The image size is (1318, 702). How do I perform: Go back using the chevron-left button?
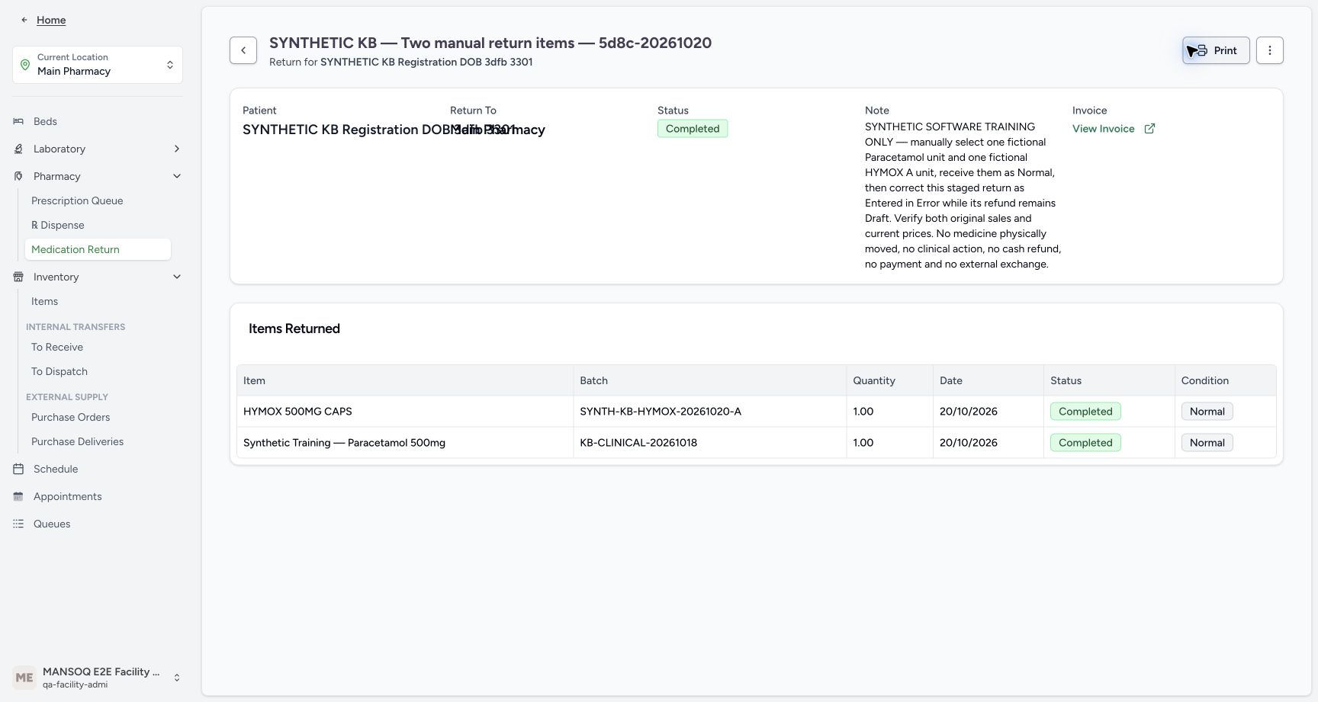click(243, 50)
